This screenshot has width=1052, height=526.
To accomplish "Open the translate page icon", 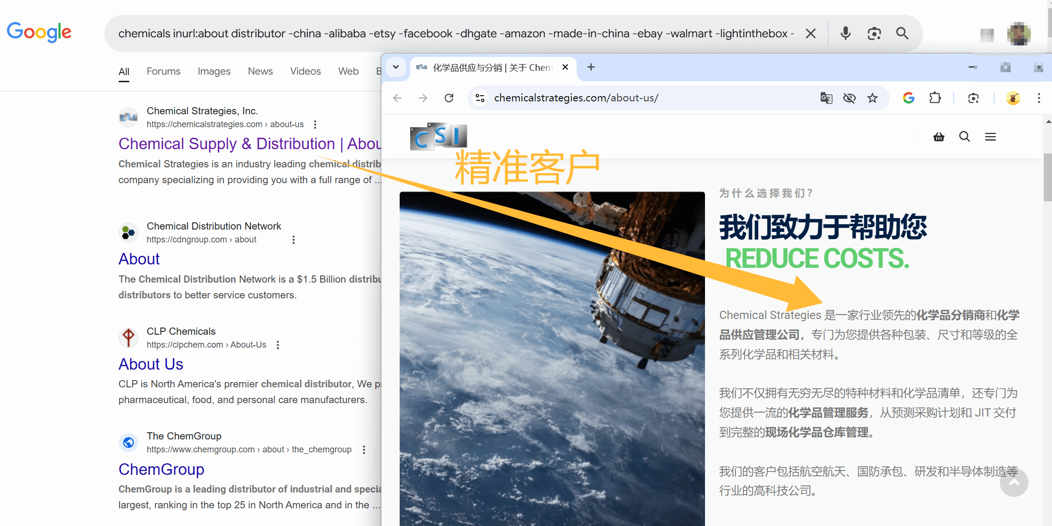I will (x=826, y=98).
